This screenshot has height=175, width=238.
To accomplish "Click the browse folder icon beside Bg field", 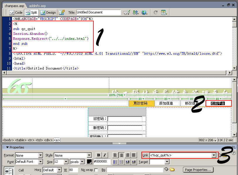I will [x=172, y=170].
